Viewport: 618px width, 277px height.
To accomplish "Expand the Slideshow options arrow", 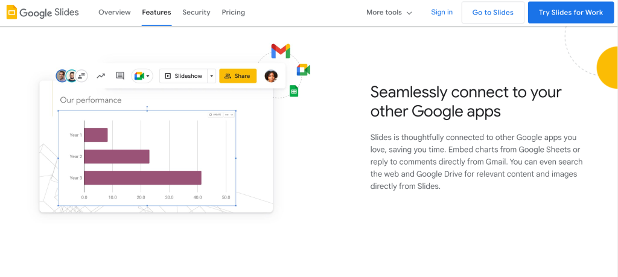I will click(211, 76).
